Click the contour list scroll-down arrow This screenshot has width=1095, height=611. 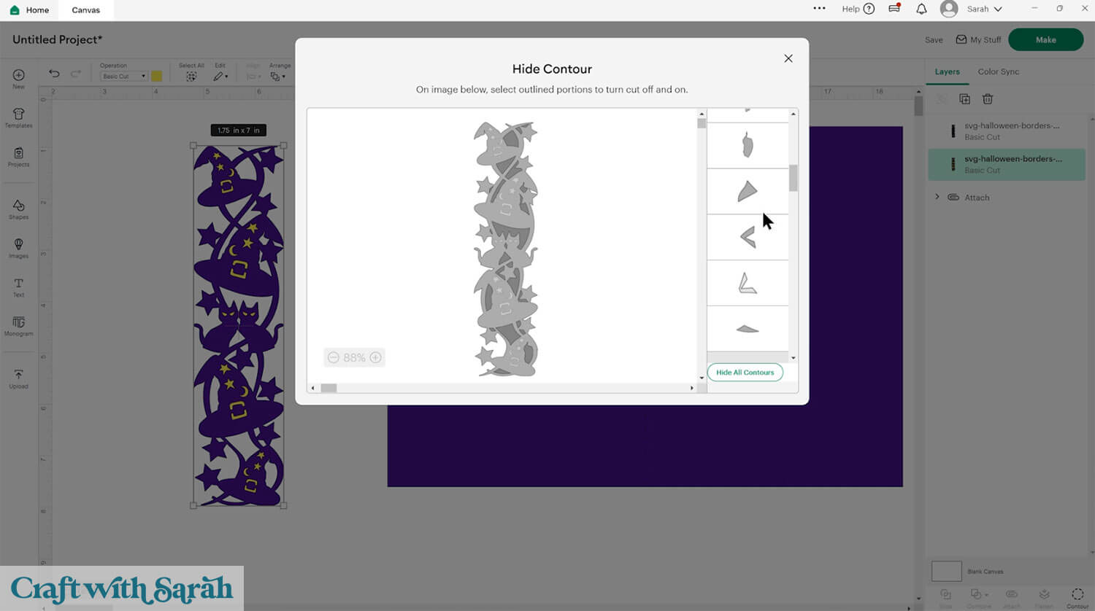(x=794, y=358)
